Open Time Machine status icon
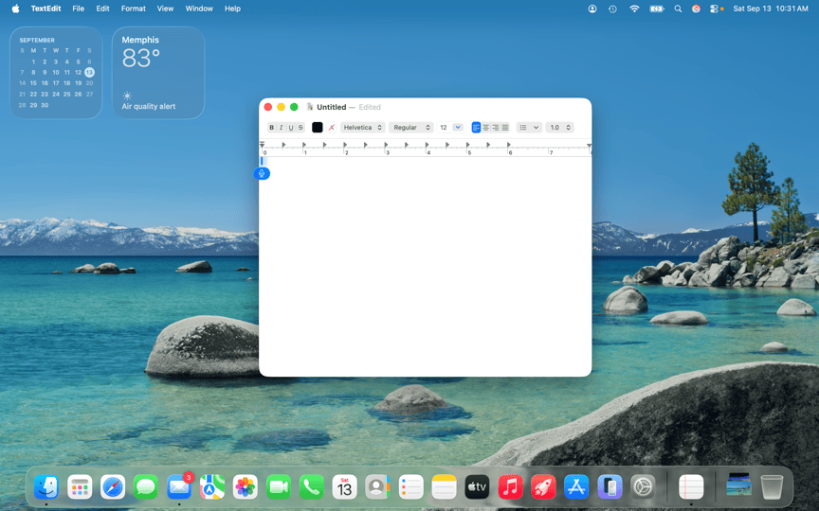This screenshot has width=819, height=511. pos(612,9)
